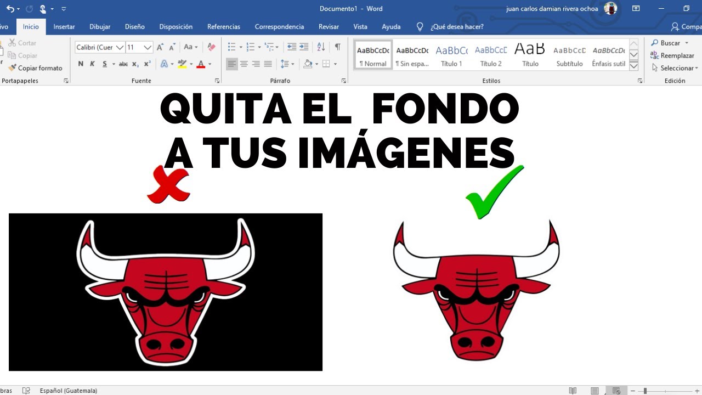The image size is (702, 395).
Task: Open the Disposición tab
Action: click(x=176, y=26)
